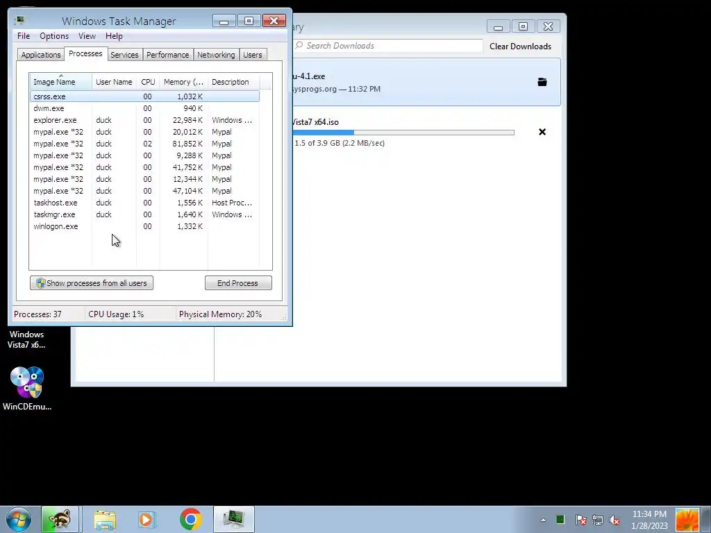The image size is (711, 533).
Task: Select the Task Manager taskbar button
Action: [x=234, y=519]
